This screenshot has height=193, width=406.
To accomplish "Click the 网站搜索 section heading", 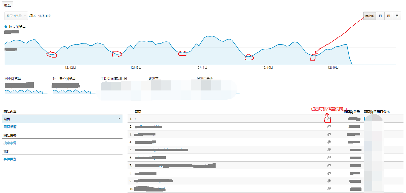I will pyautogui.click(x=10, y=136).
